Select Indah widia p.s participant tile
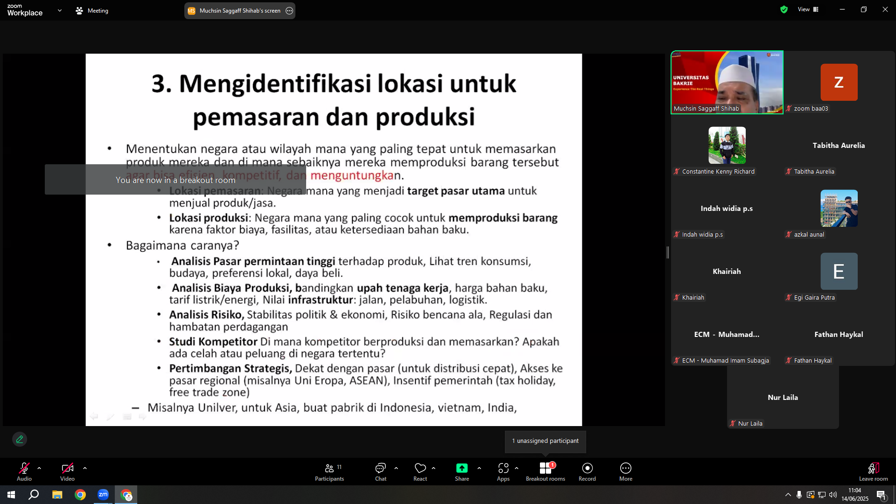896x504 pixels. coord(727,208)
